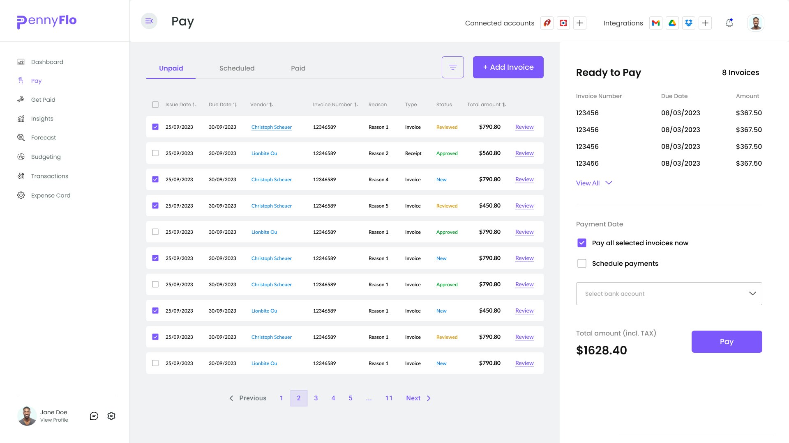Viewport: 789px width, 443px height.
Task: Toggle the select-all invoices header checkbox
Action: point(155,105)
